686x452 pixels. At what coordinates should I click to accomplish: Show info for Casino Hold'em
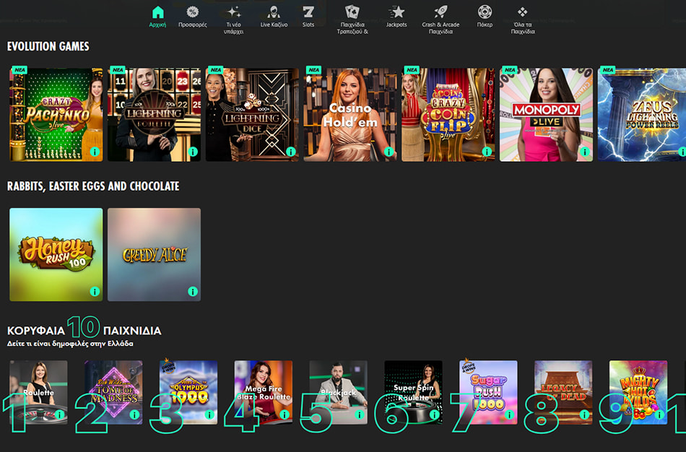[x=388, y=152]
